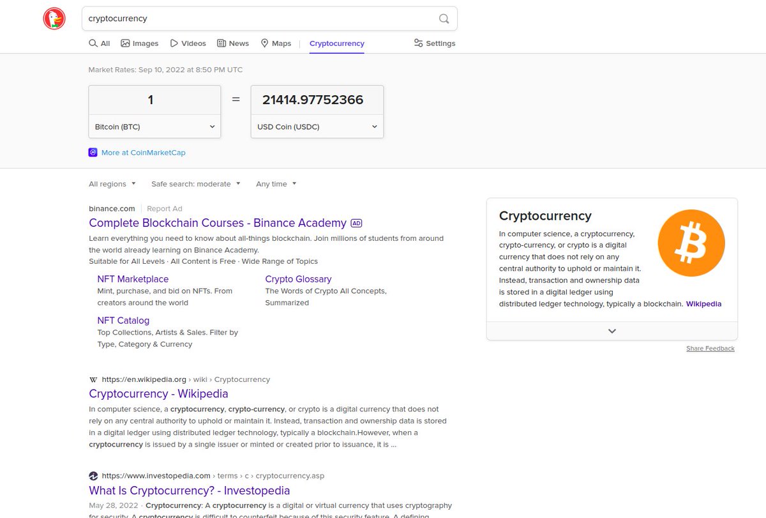The image size is (766, 518).
Task: Click the https://en.wikipedia.org URL text
Action: 144,379
